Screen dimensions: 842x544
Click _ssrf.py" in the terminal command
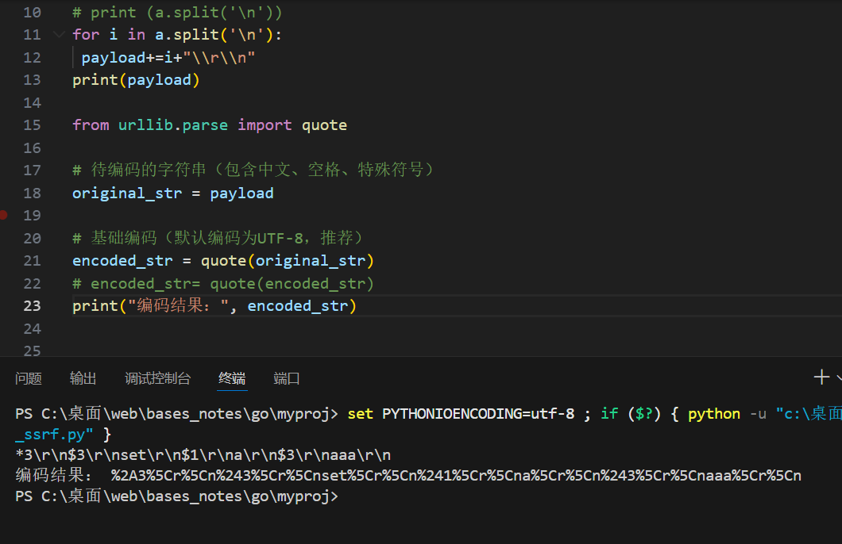pyautogui.click(x=54, y=434)
